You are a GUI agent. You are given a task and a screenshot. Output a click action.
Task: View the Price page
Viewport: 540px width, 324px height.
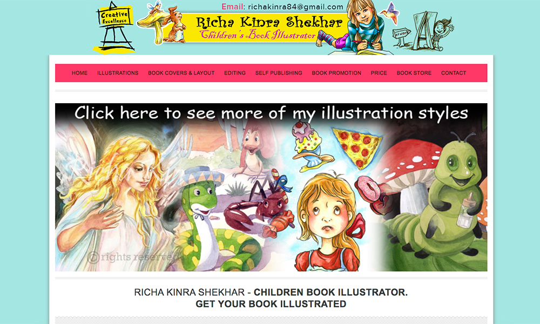point(379,73)
